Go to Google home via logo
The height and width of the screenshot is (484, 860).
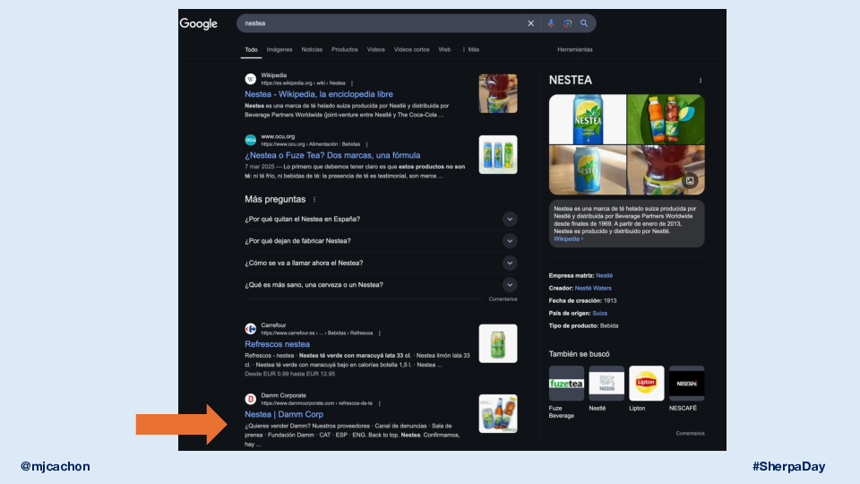point(199,23)
